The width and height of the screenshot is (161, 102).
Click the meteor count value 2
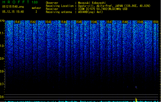coord(36,12)
